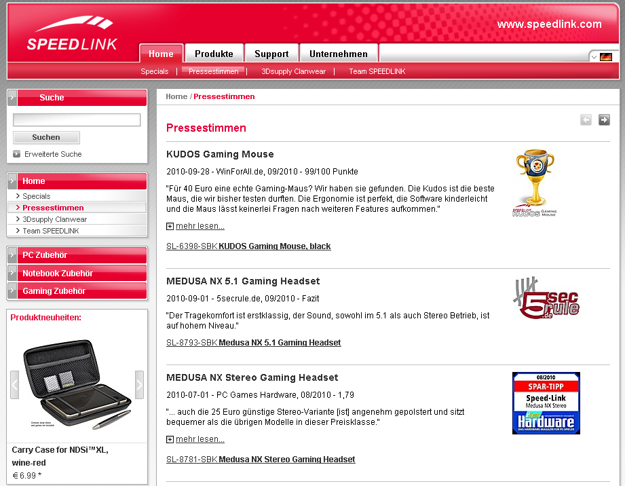
Task: Go to previous page with left arrow icon
Action: [x=586, y=119]
